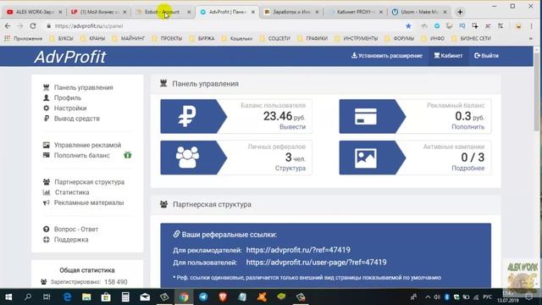The image size is (542, 305).
Task: Click user-page referral link
Action: [316, 263]
